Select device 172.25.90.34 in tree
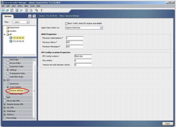This screenshot has width=176, height=127. click(x=18, y=41)
